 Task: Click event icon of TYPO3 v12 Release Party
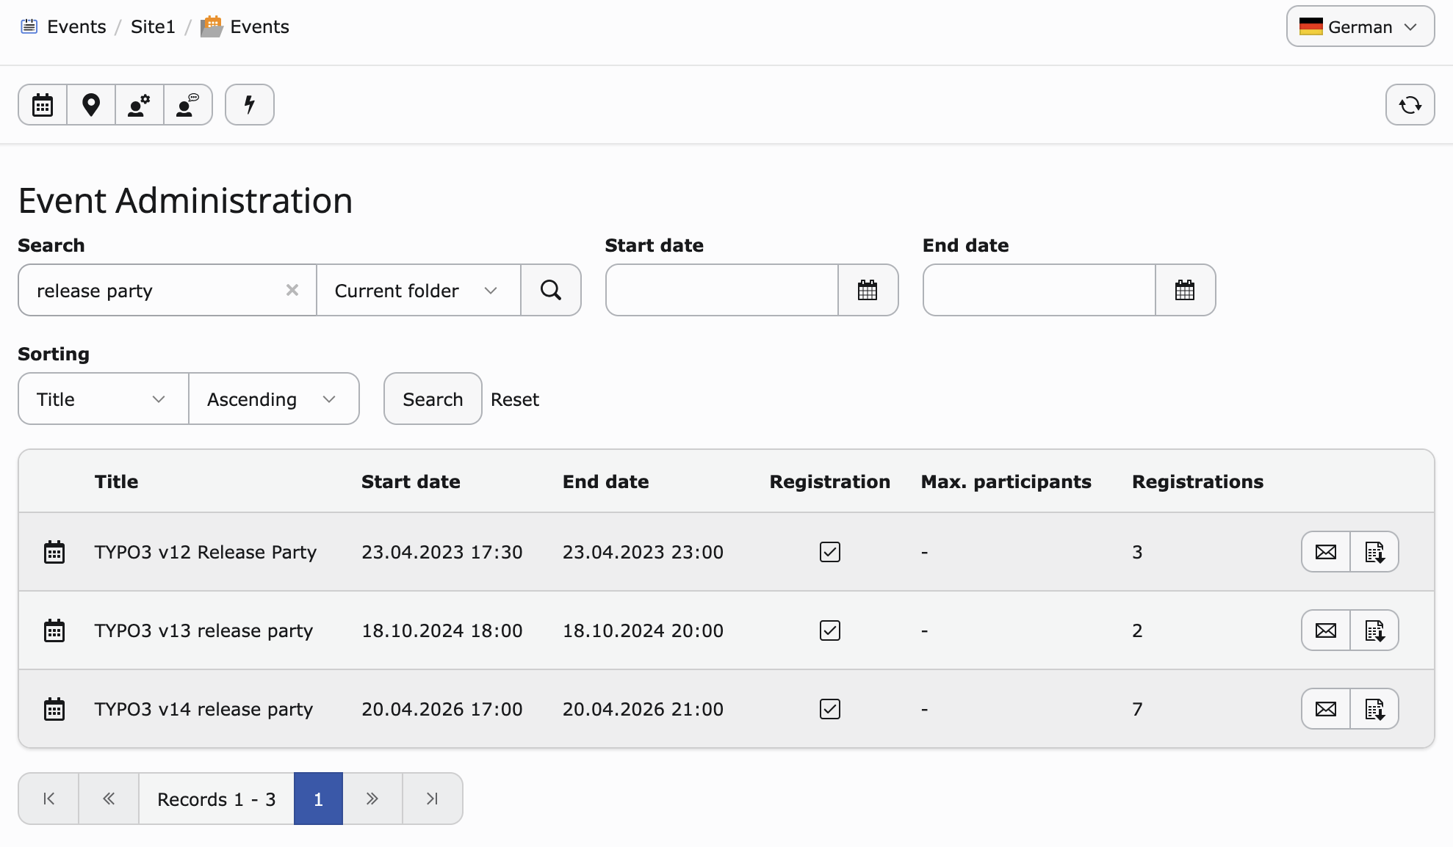54,552
